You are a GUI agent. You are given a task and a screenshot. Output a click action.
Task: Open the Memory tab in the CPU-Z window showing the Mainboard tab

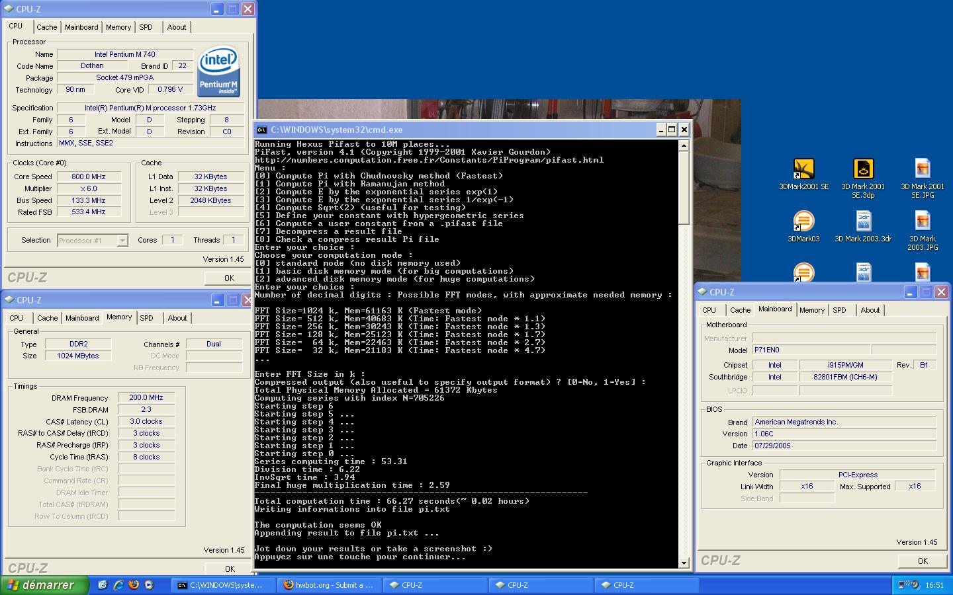(812, 310)
